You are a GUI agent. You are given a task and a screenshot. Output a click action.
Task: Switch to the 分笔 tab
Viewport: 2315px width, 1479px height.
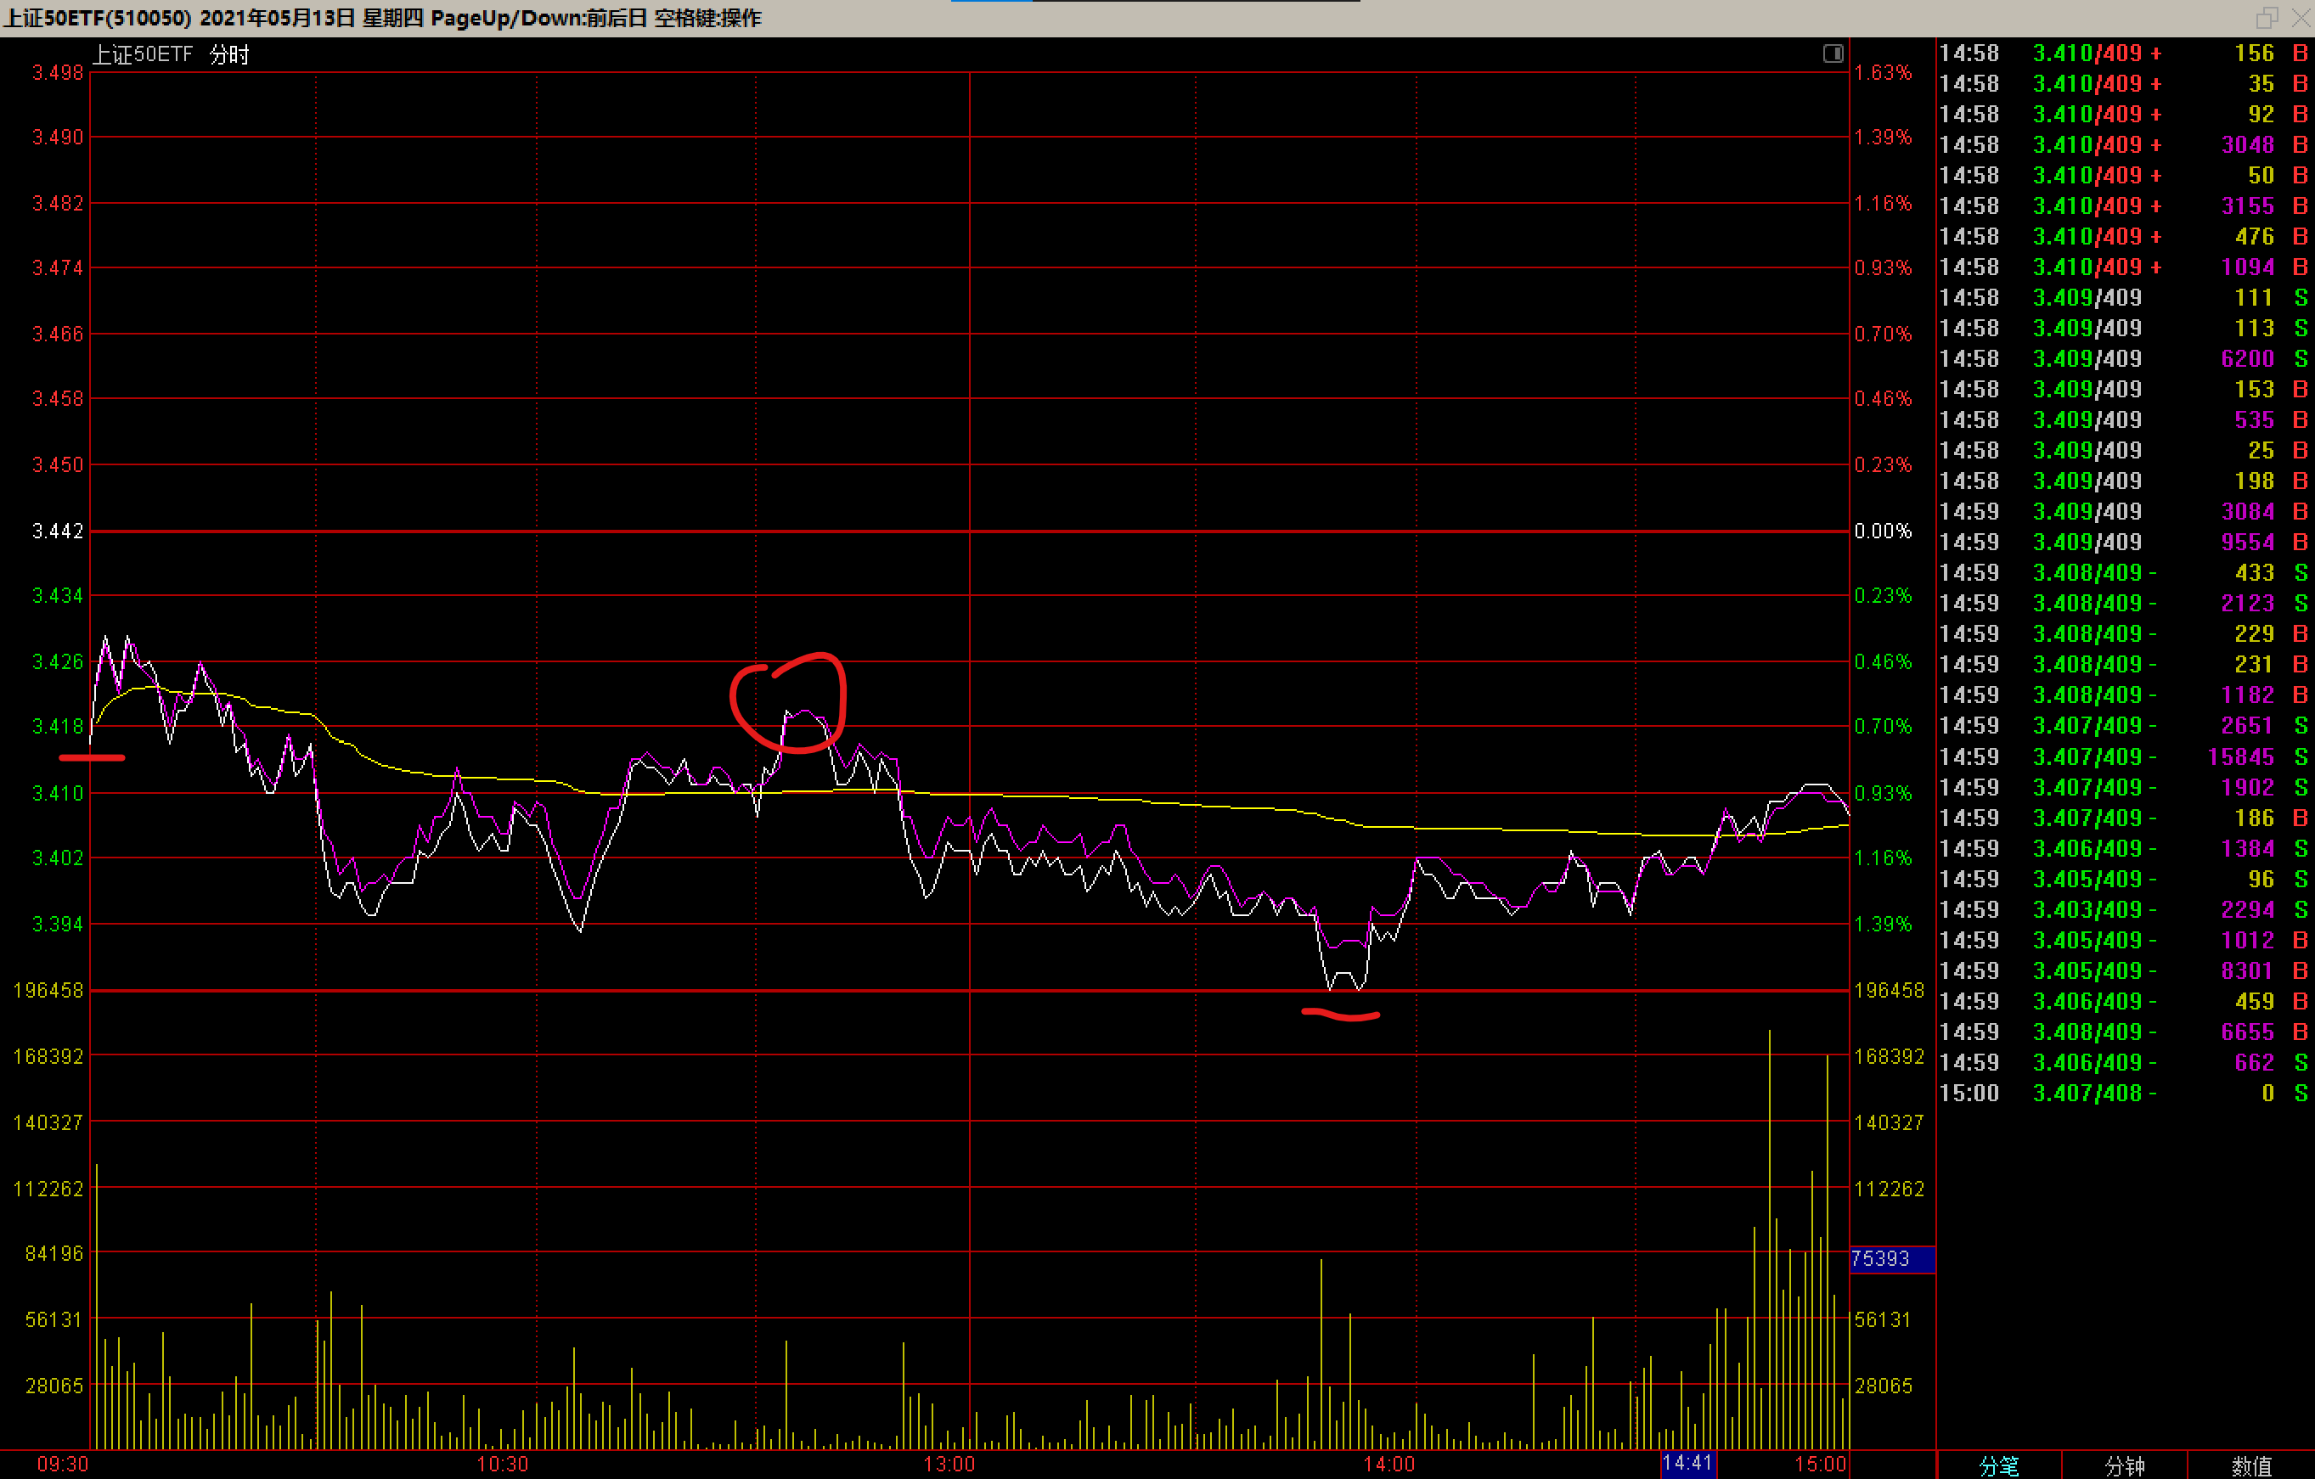[x=1999, y=1465]
